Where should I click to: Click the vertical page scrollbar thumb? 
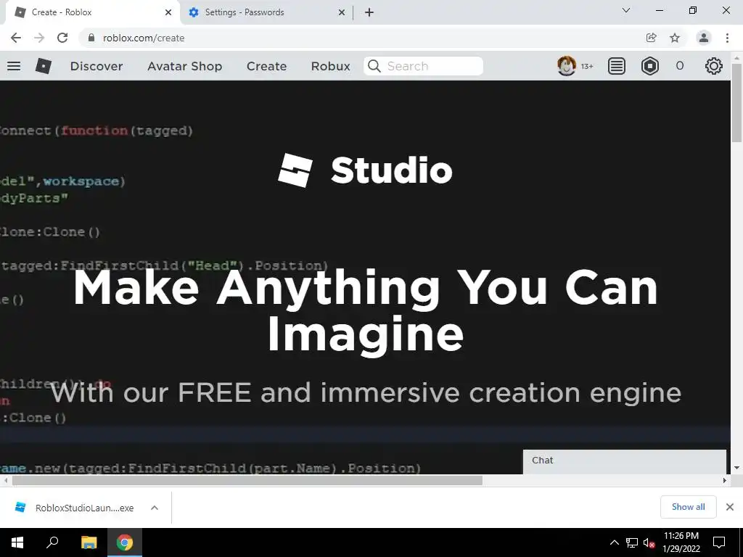pos(736,103)
